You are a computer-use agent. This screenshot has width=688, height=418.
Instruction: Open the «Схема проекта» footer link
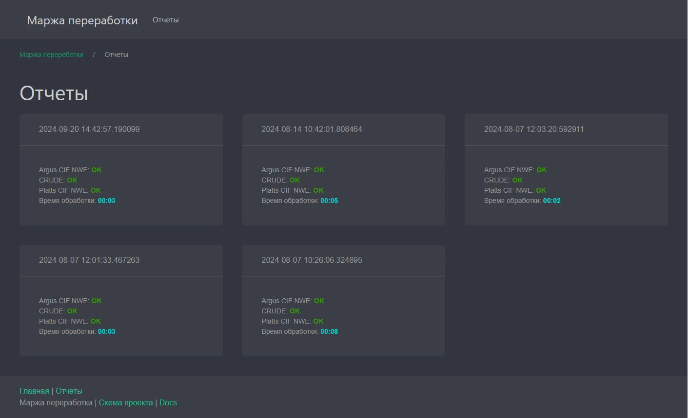tap(125, 403)
